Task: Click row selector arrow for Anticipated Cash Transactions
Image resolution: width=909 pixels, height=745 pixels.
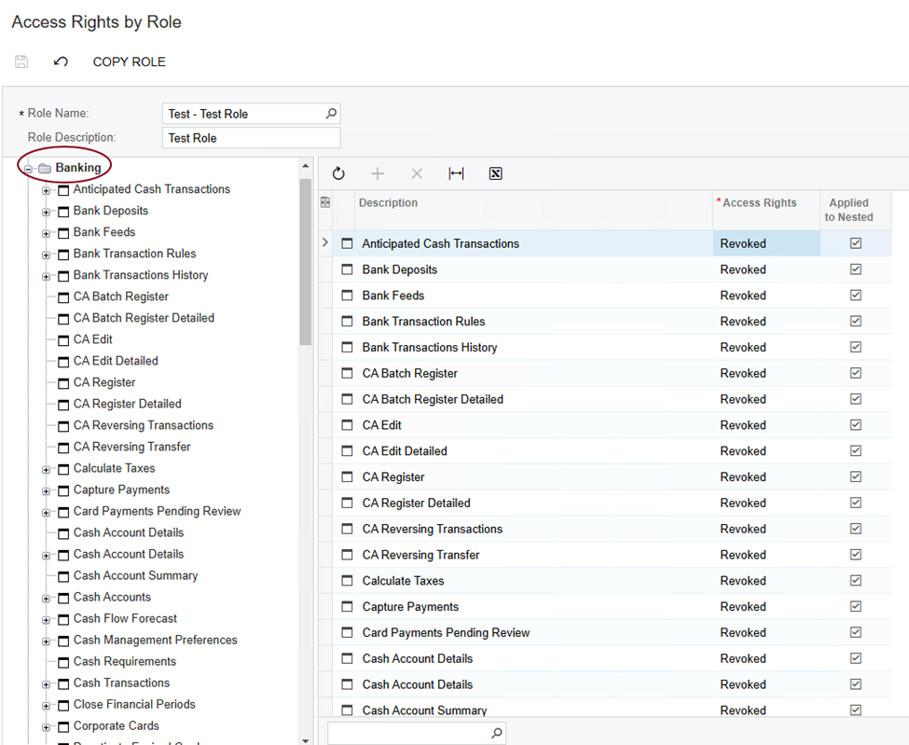Action: [x=325, y=242]
